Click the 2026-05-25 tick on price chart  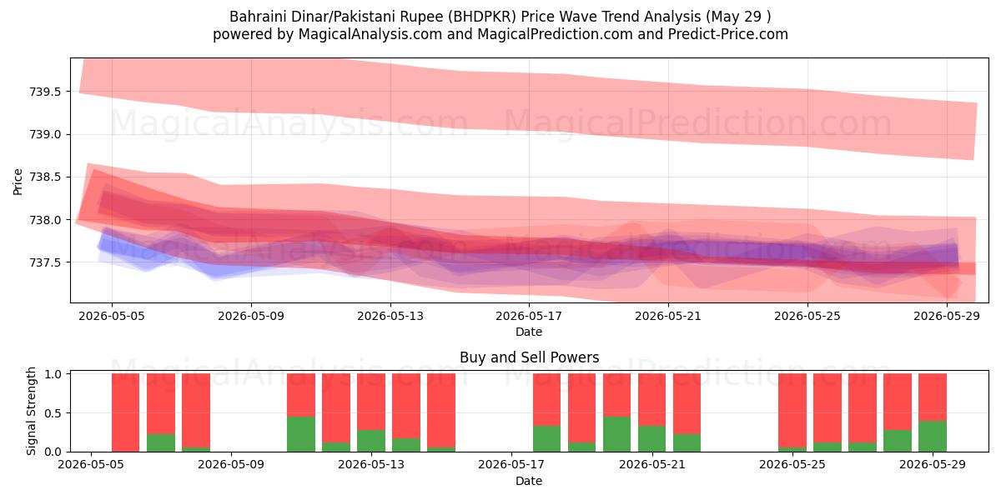(x=807, y=316)
